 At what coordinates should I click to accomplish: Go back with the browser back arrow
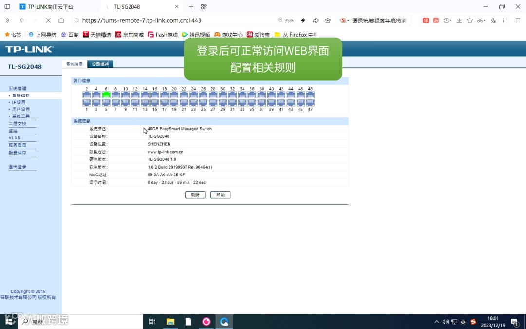(x=22, y=20)
